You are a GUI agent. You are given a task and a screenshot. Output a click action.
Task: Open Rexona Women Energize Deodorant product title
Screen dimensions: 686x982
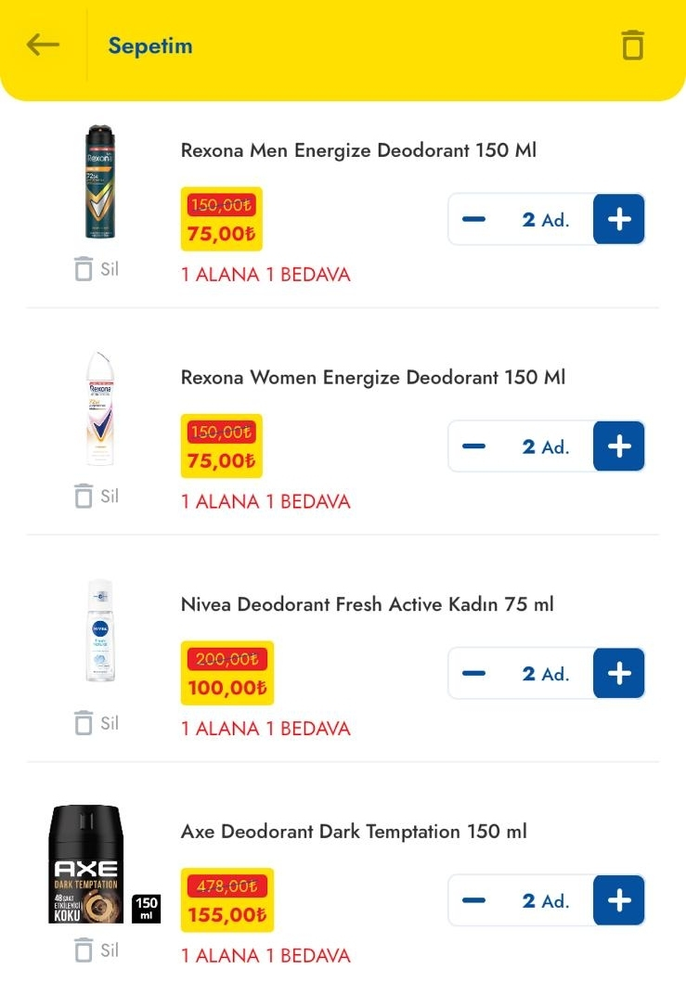tap(372, 378)
